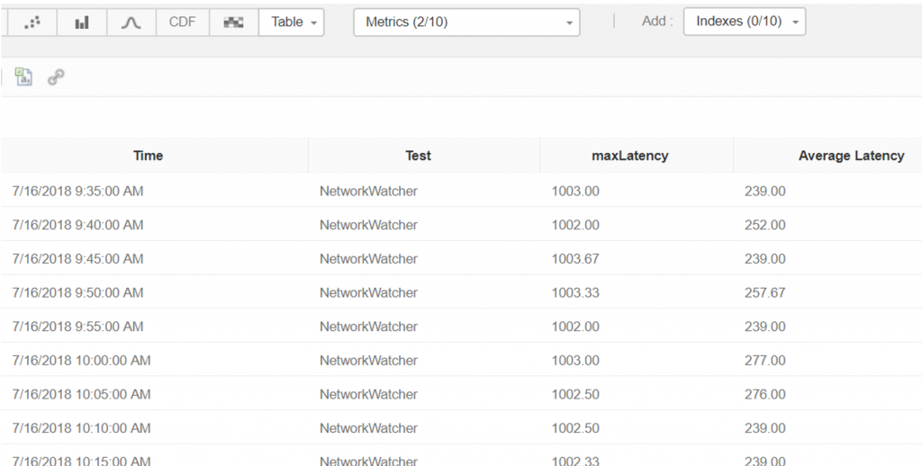Select the 7/16/2018 10:05:00 AM time cell
922x466 pixels.
[81, 394]
